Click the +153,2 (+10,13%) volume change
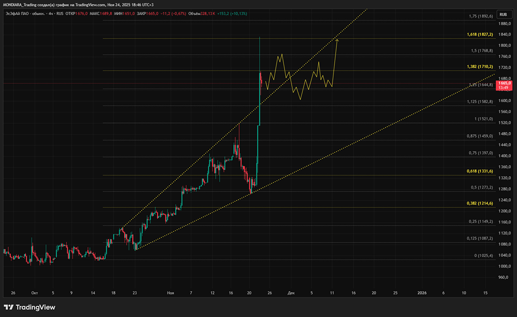 [x=232, y=13]
